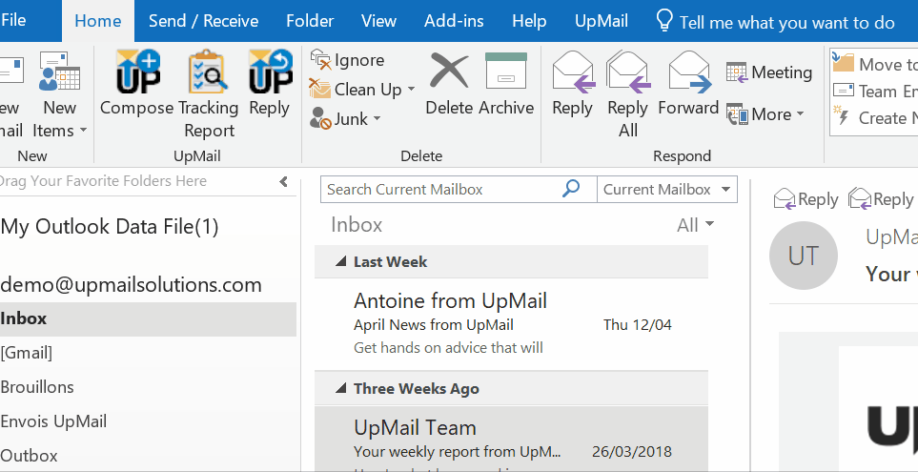Click the More respond options icon

(738, 114)
